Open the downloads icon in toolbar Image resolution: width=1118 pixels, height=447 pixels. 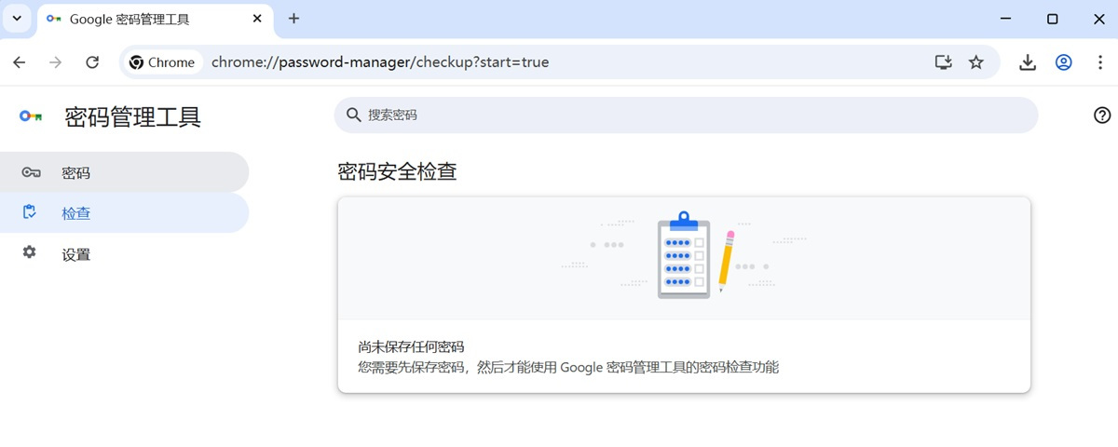1028,62
